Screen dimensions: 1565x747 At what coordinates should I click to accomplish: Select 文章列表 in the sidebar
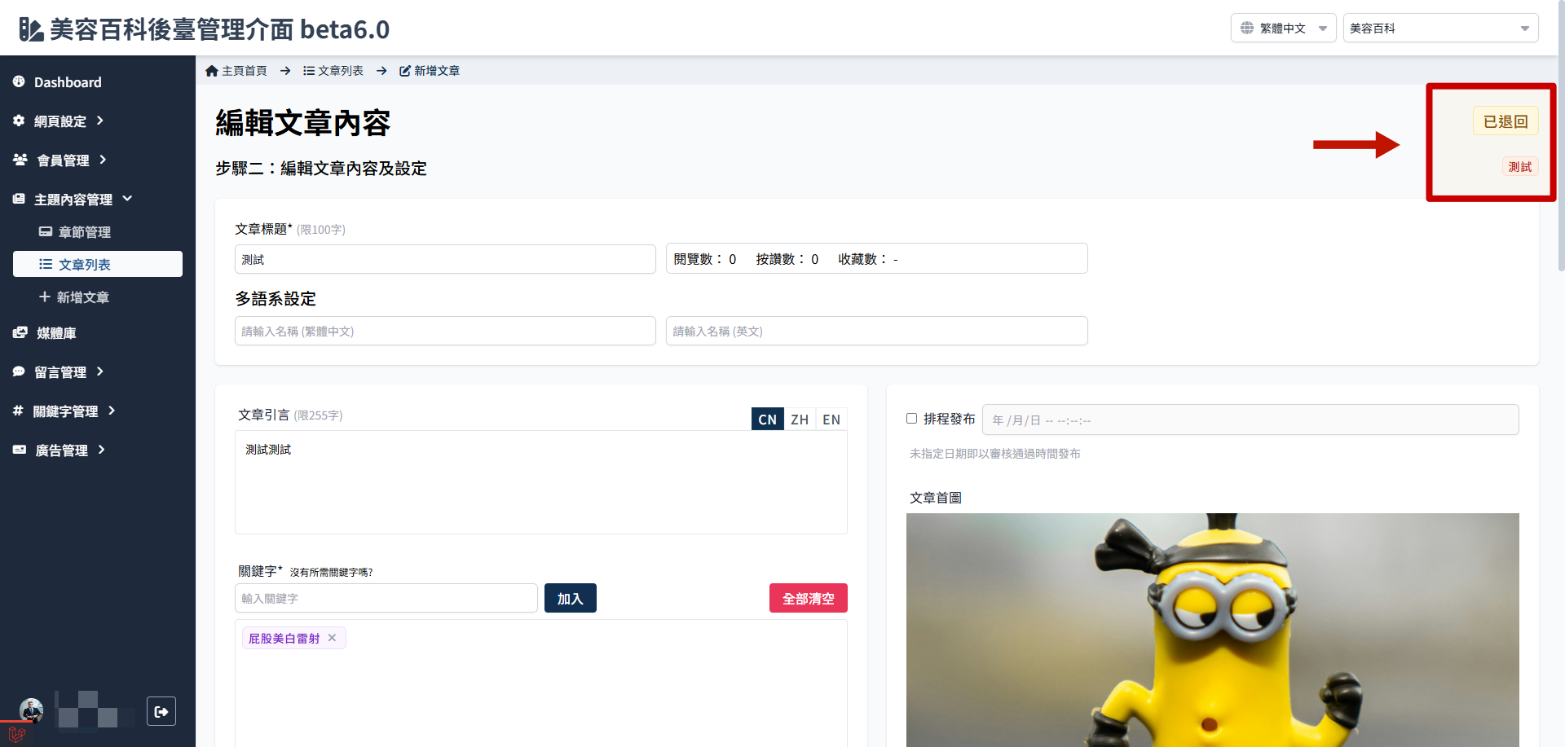pyautogui.click(x=98, y=264)
